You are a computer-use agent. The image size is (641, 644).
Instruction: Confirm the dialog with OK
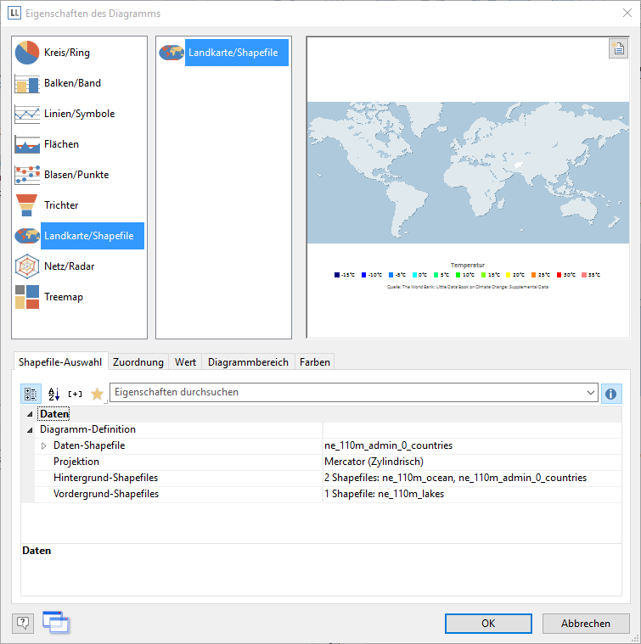[488, 624]
